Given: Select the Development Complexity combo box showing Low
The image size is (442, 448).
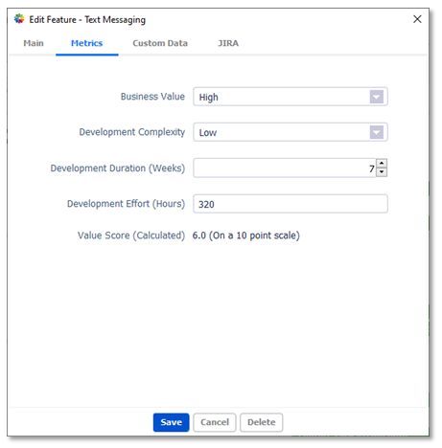Looking at the screenshot, I should [291, 132].
